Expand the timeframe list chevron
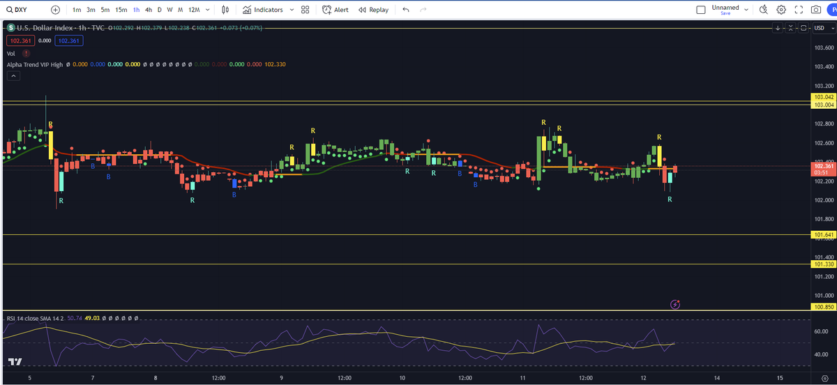Image resolution: width=837 pixels, height=385 pixels. pyautogui.click(x=208, y=10)
